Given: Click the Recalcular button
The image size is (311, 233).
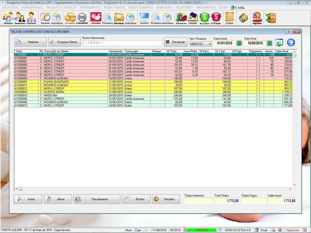Looking at the screenshot, I should point(176,42).
